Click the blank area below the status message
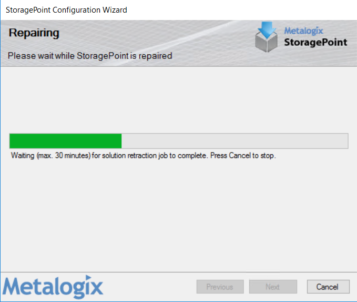Viewport: 357px width, 302px height. (x=179, y=215)
